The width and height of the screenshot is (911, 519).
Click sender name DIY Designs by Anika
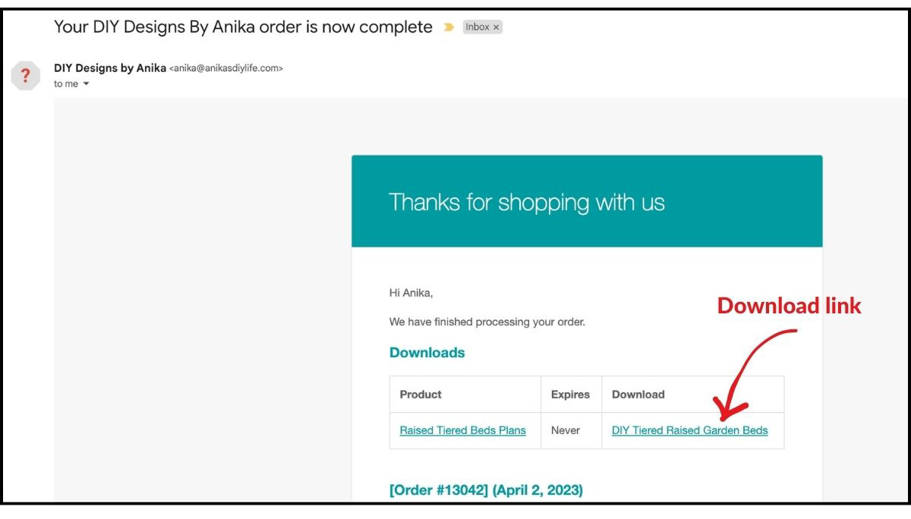[110, 68]
